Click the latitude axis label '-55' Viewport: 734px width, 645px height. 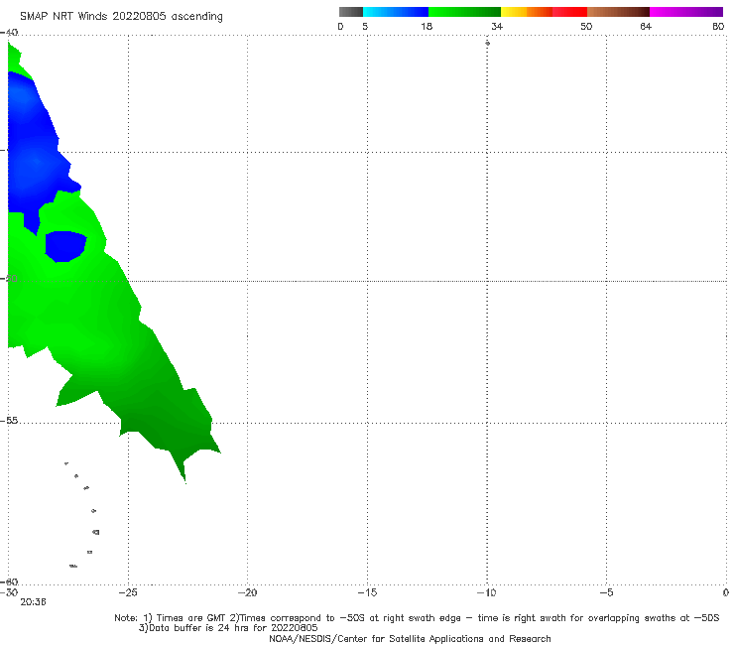pos(9,421)
